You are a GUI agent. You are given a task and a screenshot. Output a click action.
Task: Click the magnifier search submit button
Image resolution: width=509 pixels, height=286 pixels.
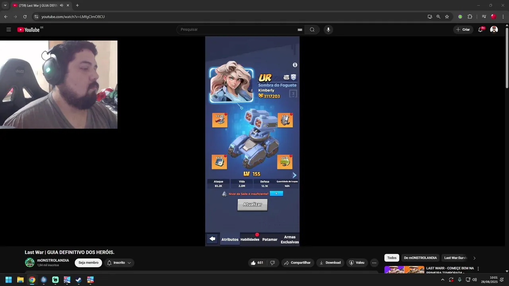coord(312,29)
